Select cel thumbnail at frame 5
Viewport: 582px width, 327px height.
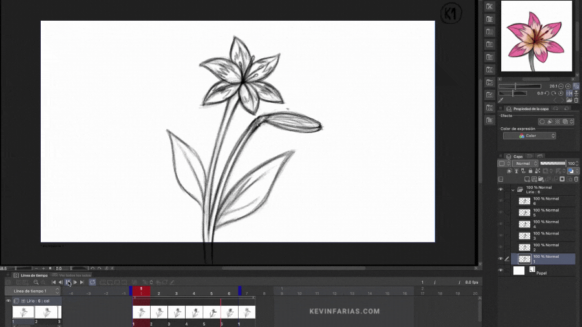click(x=212, y=312)
